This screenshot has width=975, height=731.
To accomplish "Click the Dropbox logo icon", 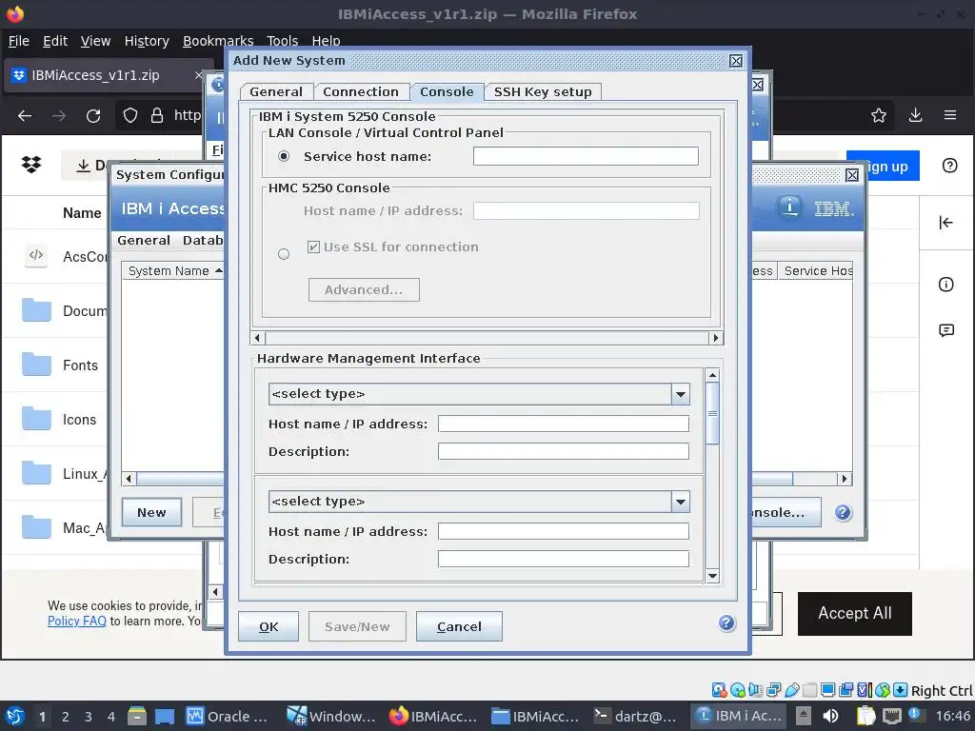I will 31,165.
